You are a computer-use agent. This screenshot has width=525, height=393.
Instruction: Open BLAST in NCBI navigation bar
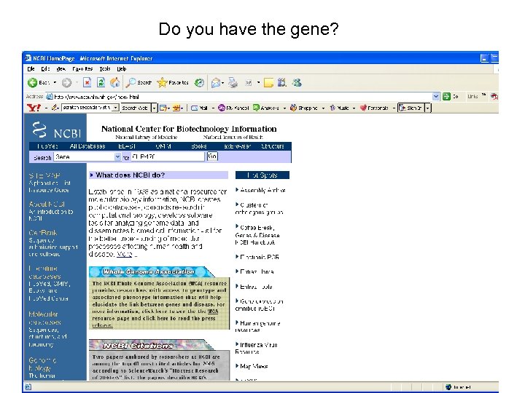(x=127, y=146)
